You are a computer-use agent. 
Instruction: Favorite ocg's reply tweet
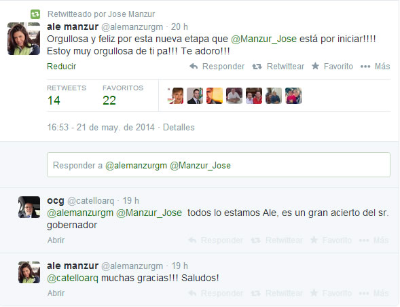tap(331, 240)
